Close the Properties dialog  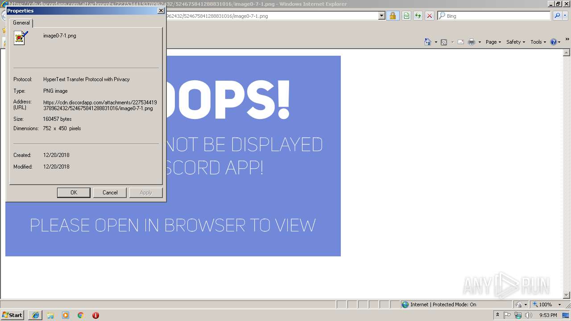point(161,11)
